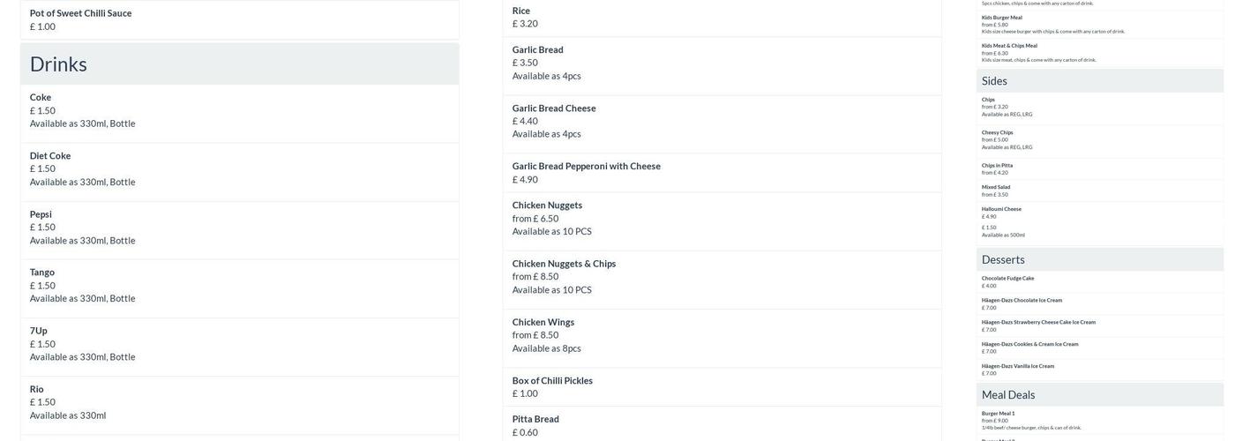This screenshot has height=441, width=1235.
Task: Jump to the Desserts section heading
Action: click(x=1003, y=259)
